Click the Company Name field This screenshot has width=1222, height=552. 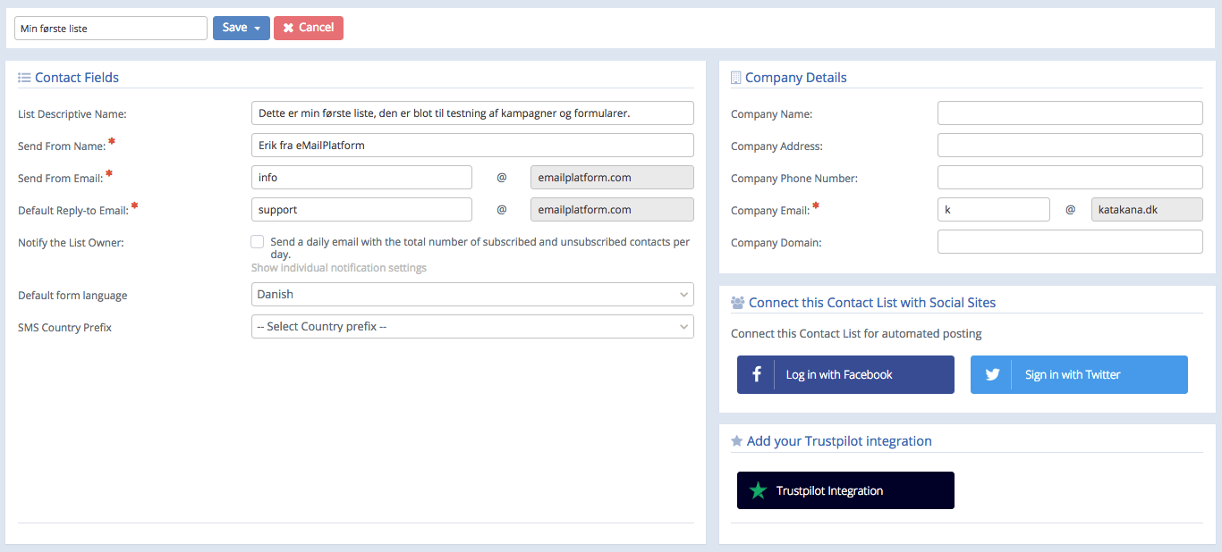pos(1070,113)
